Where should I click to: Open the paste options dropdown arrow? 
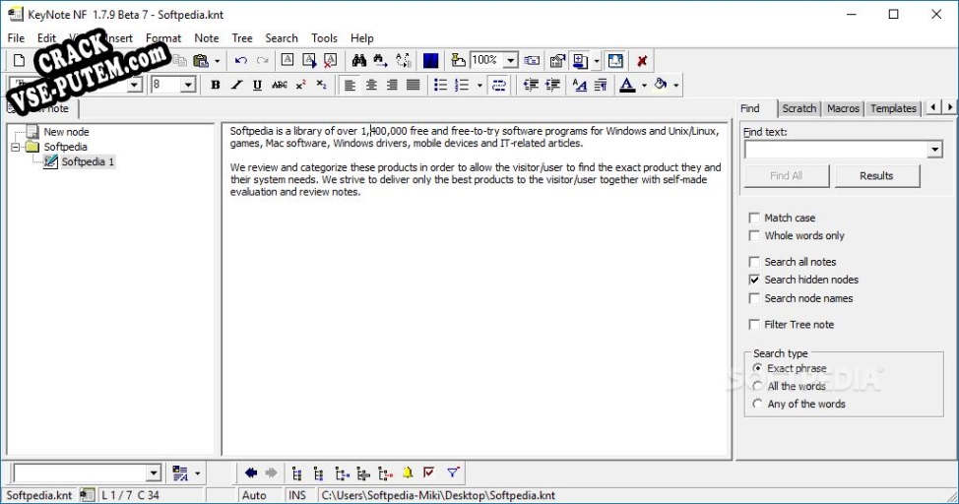[217, 61]
